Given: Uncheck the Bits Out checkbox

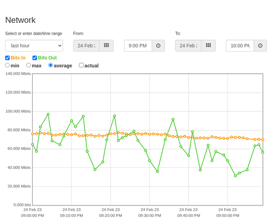Looking at the screenshot, I should click(35, 58).
